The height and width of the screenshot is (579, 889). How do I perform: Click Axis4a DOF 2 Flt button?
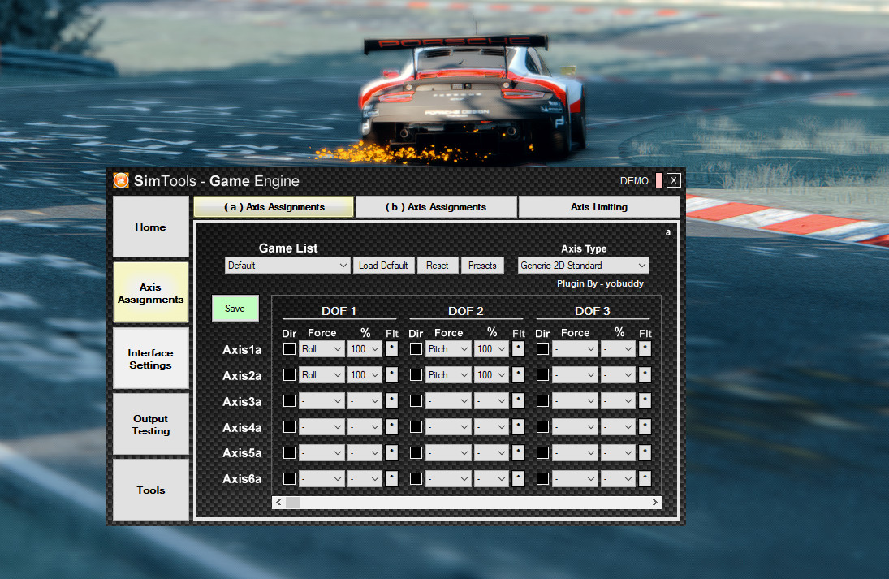(x=518, y=426)
